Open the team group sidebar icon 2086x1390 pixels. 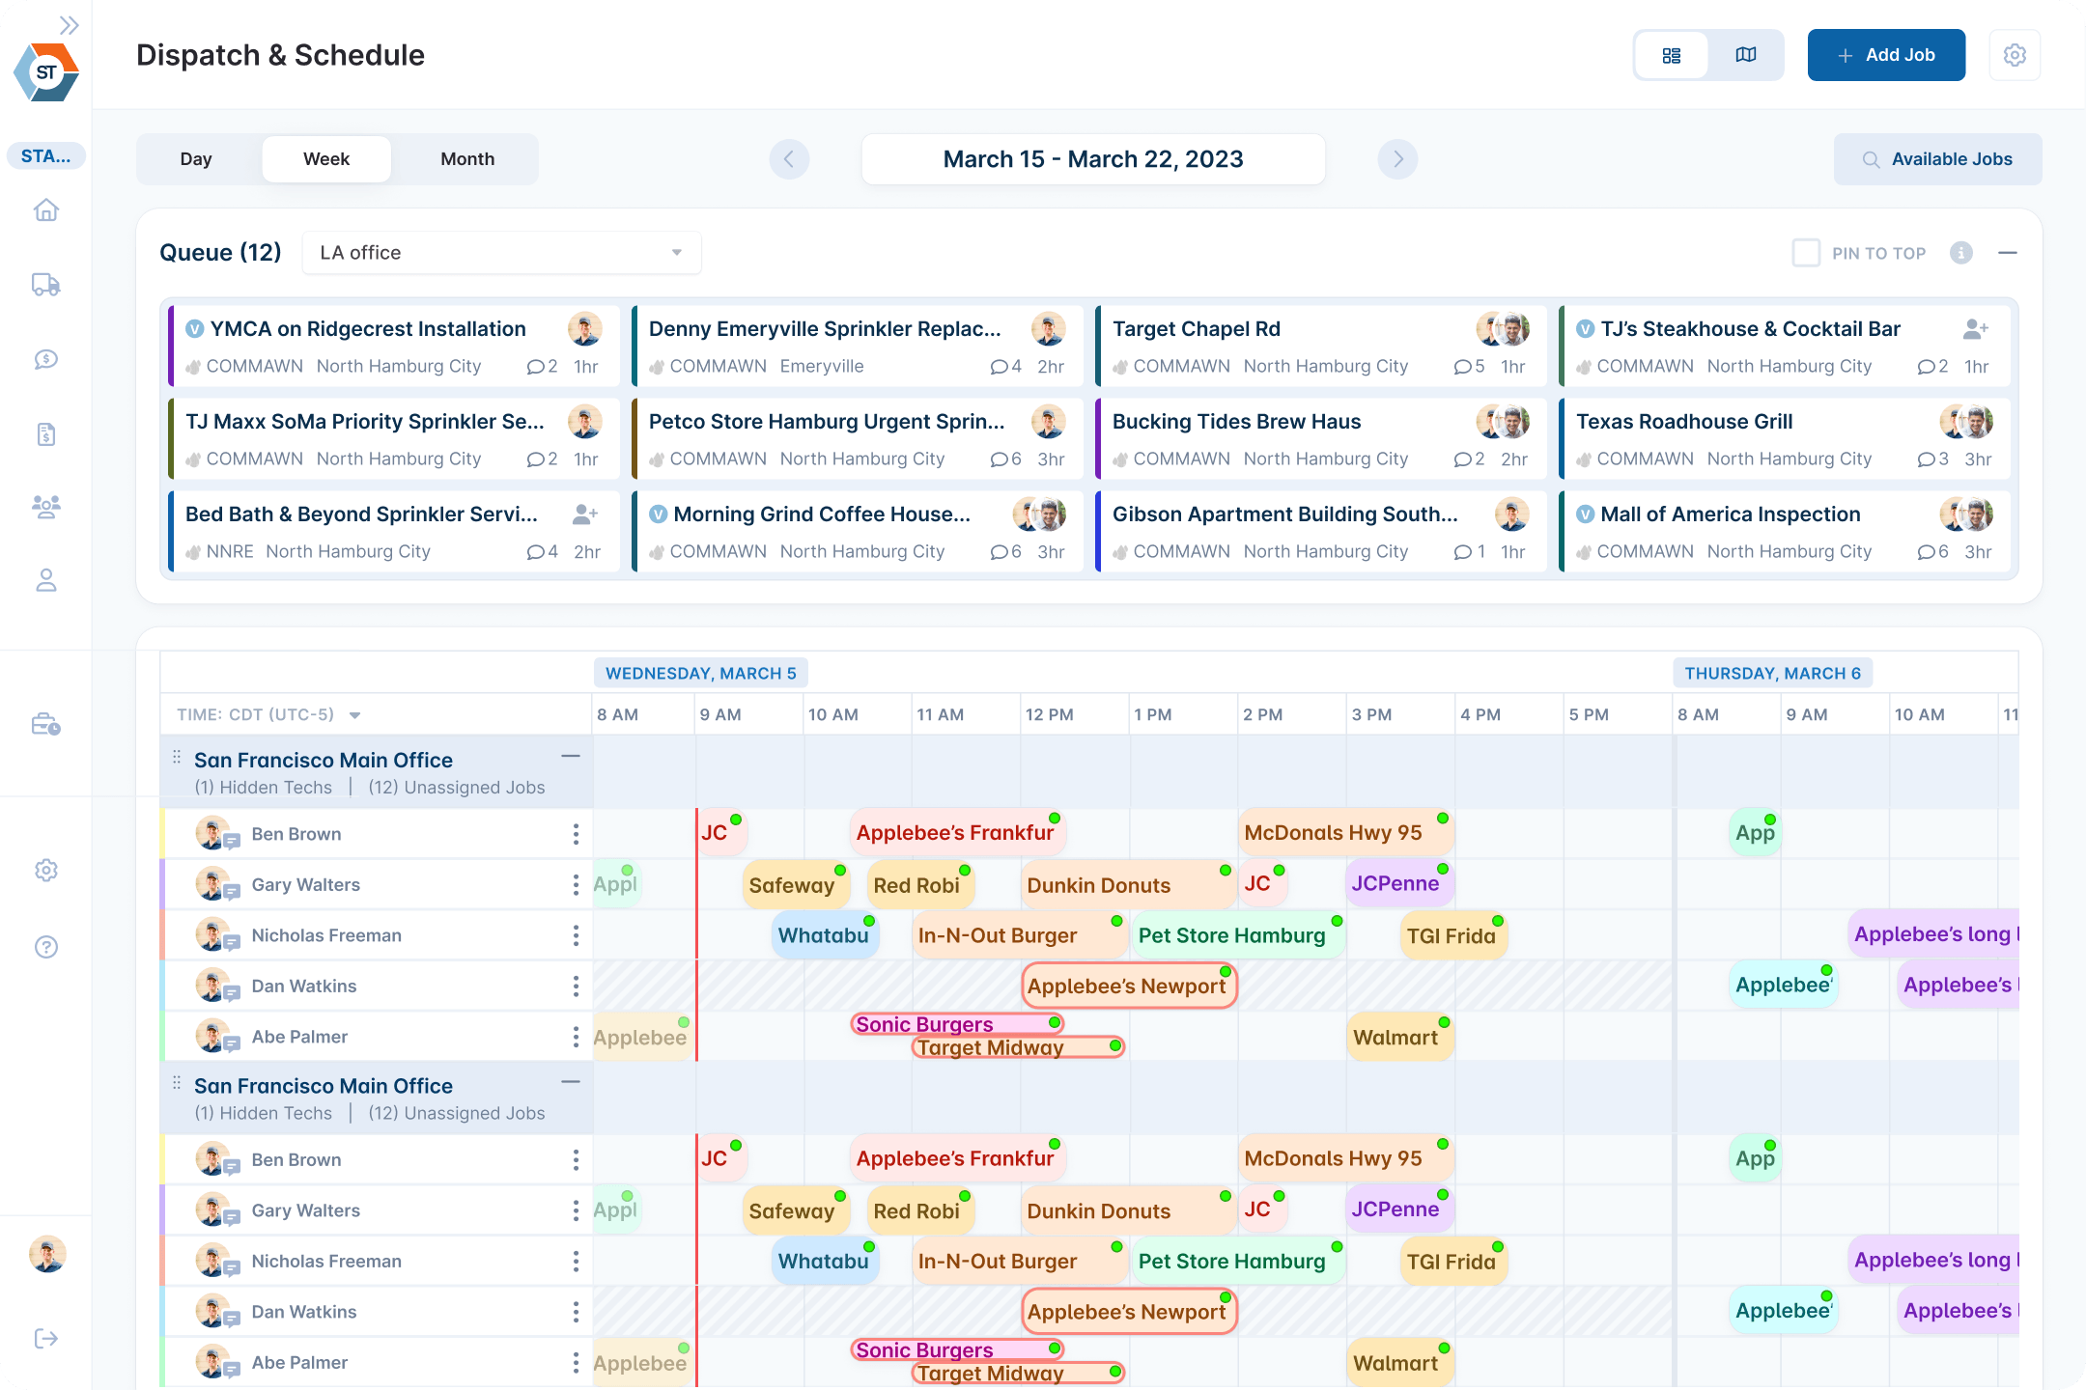(x=46, y=507)
